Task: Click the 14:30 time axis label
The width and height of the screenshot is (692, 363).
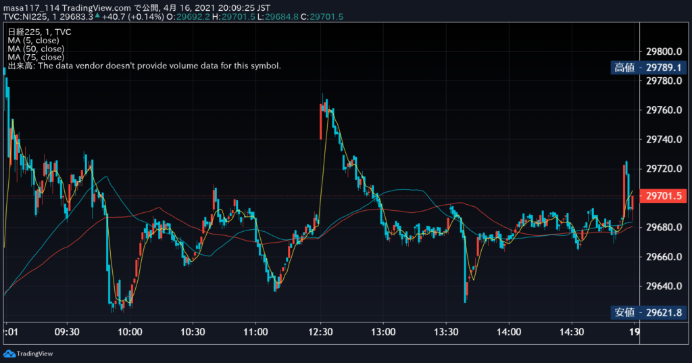Action: [x=572, y=332]
